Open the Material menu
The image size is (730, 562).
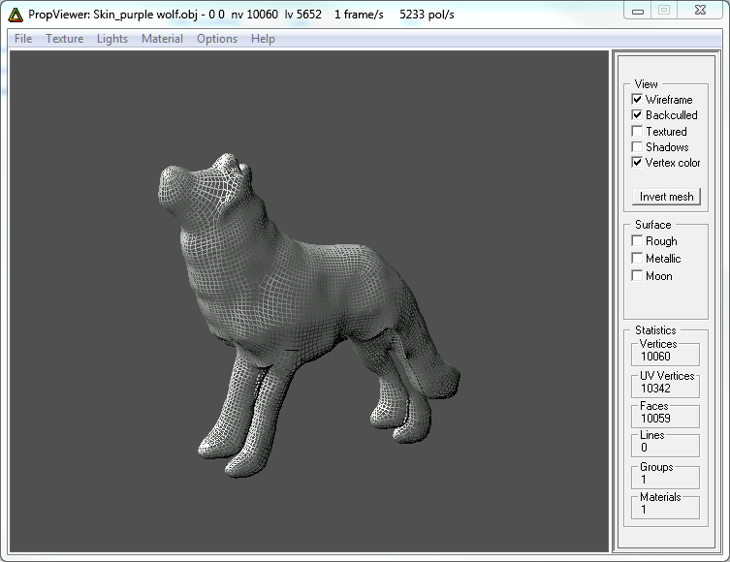point(162,39)
